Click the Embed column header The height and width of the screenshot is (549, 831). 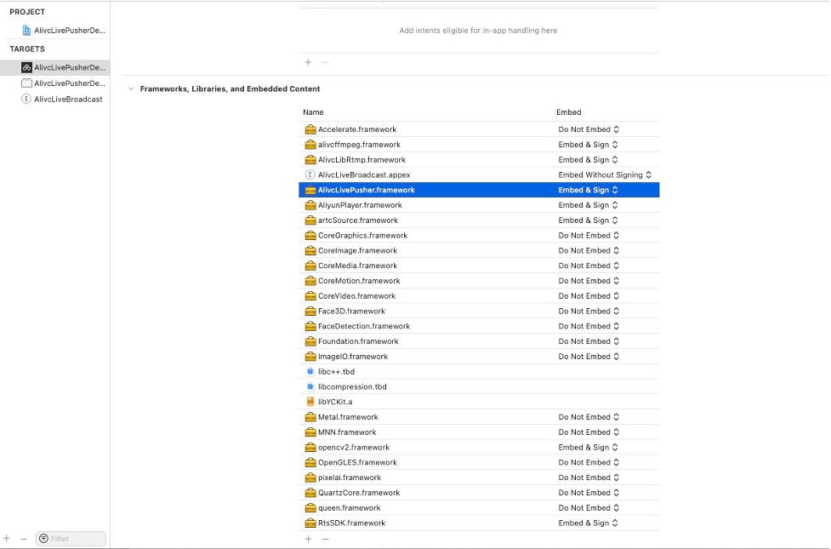569,112
